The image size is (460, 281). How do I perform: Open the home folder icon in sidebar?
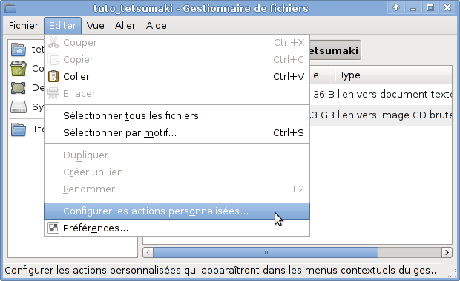coord(19,50)
